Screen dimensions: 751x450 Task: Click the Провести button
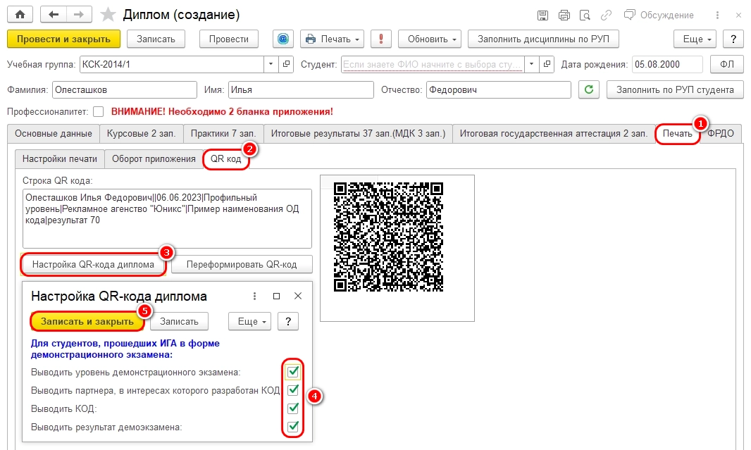(228, 39)
